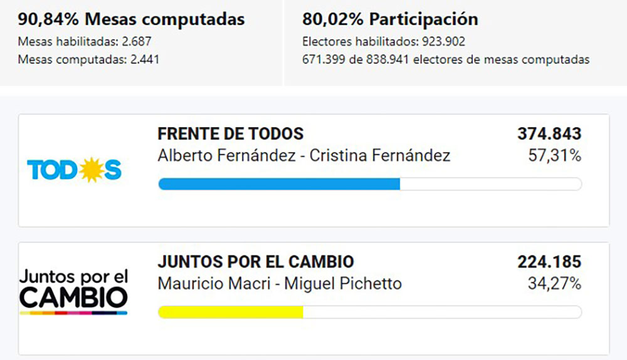
Task: Click the 34,27% percentage value
Action: coord(555,283)
